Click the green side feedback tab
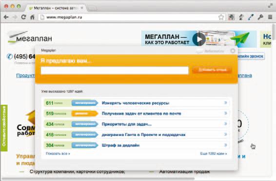The image size is (276, 181). pos(4,128)
